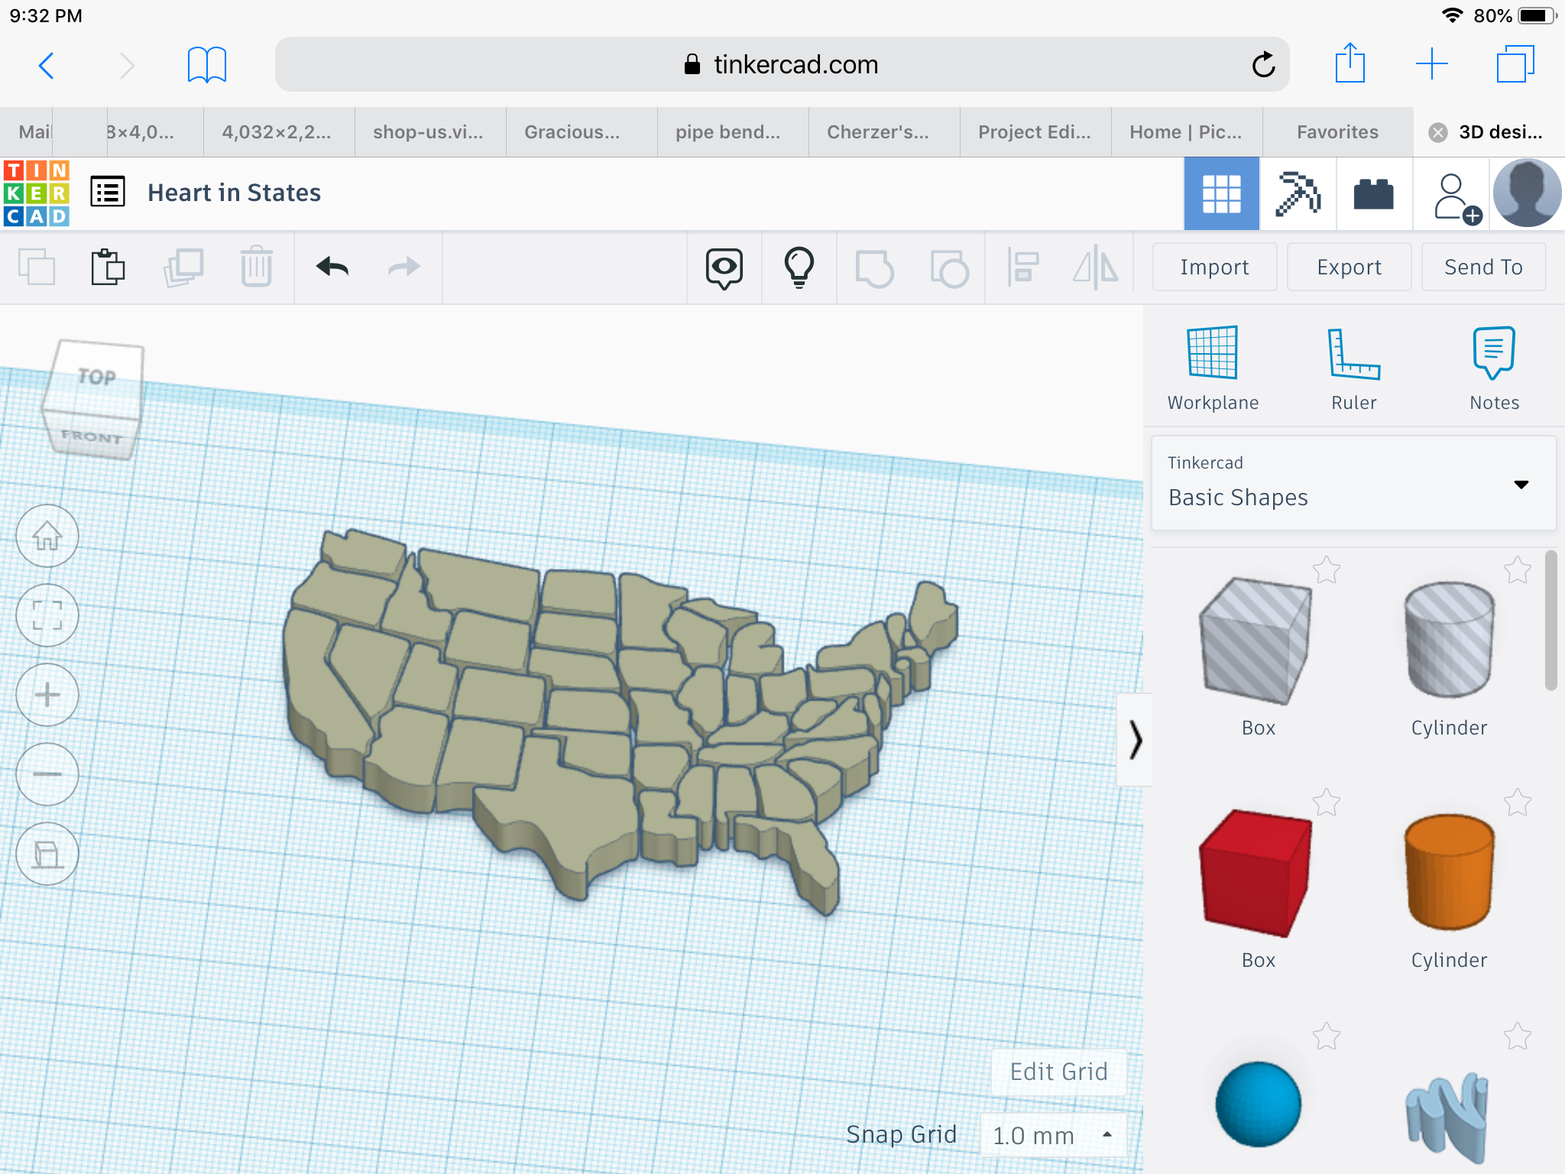
Task: Reload the tinkercad.com page
Action: [1263, 65]
